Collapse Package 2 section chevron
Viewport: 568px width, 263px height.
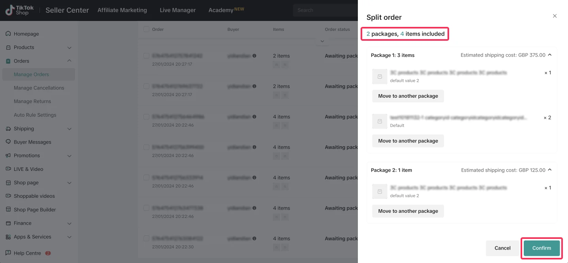pyautogui.click(x=549, y=170)
